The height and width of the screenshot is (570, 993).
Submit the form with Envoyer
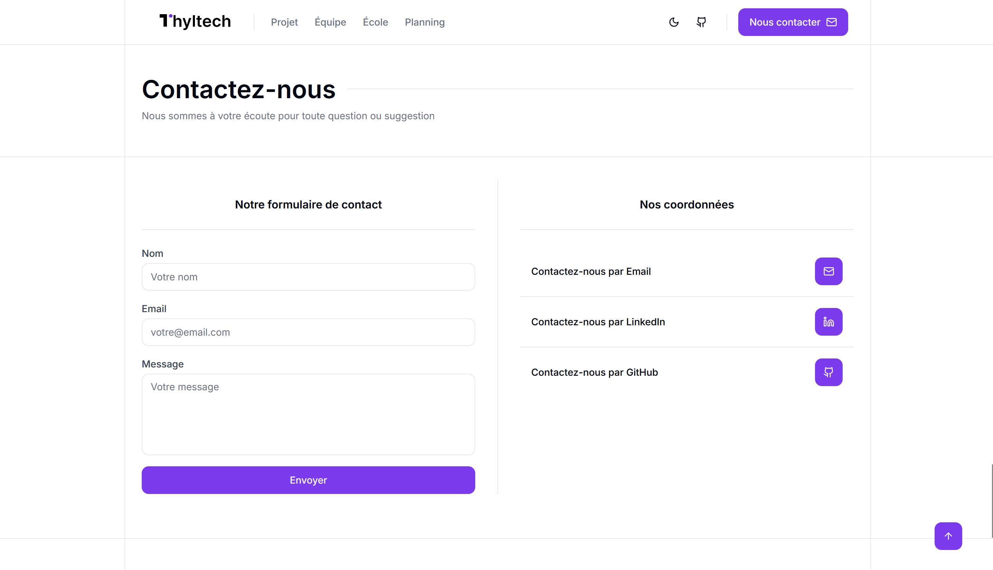(x=308, y=480)
